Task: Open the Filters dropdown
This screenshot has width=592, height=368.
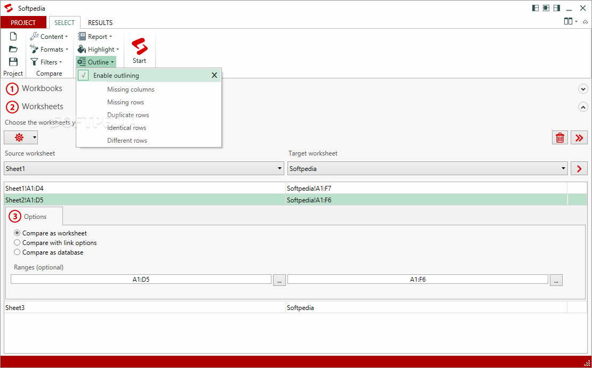Action: [46, 62]
